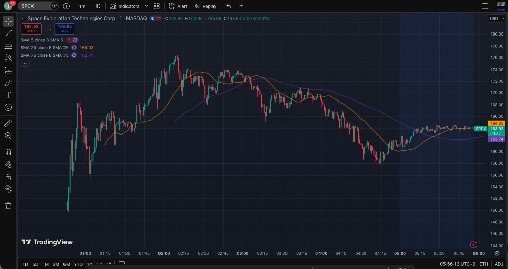Open the Fibonacci retracement tools
Viewport: 508px width, 269px height.
pos(8,46)
